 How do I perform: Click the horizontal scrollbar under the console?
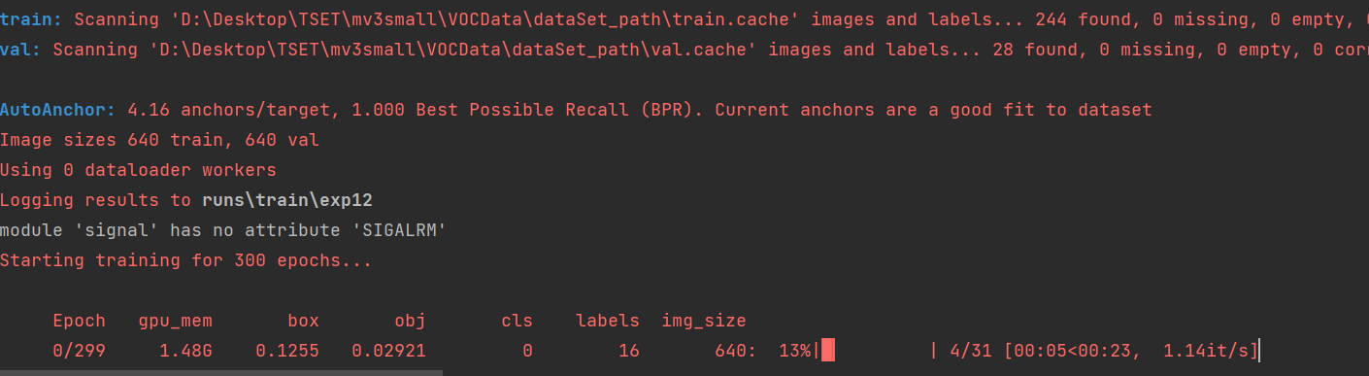pyautogui.click(x=222, y=372)
